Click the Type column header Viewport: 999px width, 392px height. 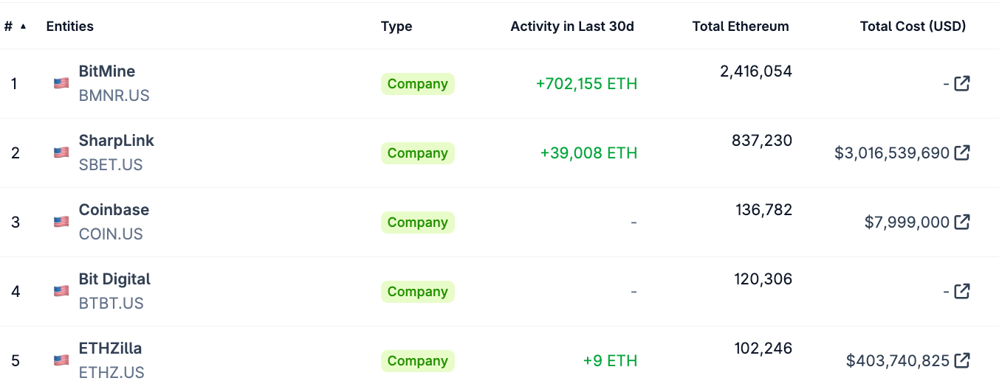coord(396,27)
